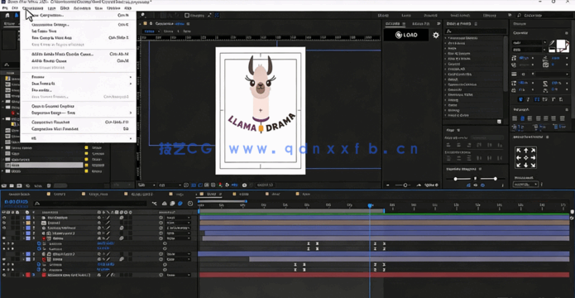Click the gear settings icon beside LOAD
575x298 pixels.
(436, 36)
